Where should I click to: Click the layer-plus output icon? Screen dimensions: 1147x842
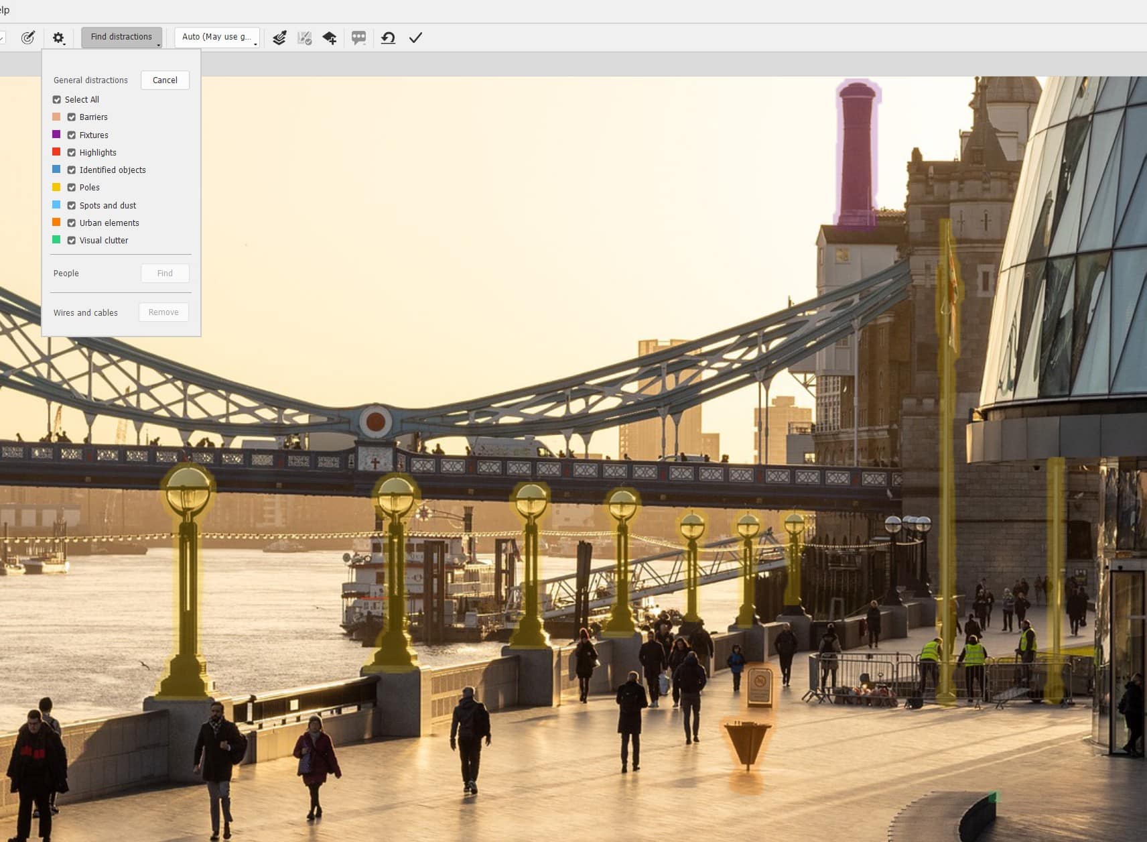330,38
